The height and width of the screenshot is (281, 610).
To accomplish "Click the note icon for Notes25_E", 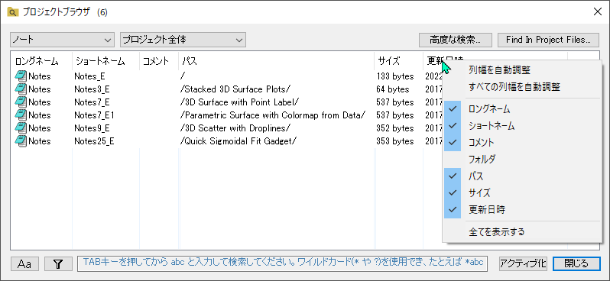I will (21, 140).
